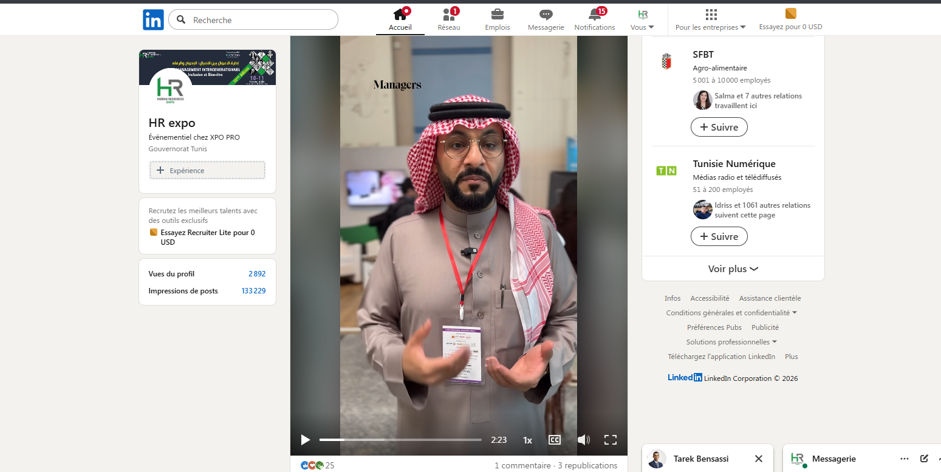Viewport: 941px width, 472px height.
Task: Click the LinkedIn logo icon
Action: (x=153, y=20)
